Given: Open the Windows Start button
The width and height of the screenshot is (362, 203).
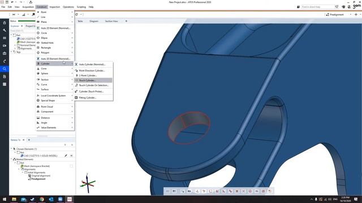Looking at the screenshot, I should tap(5, 199).
